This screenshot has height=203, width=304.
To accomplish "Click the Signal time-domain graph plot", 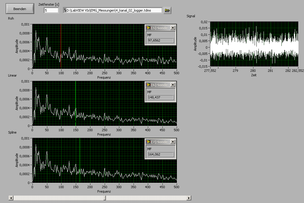I will pos(254,44).
